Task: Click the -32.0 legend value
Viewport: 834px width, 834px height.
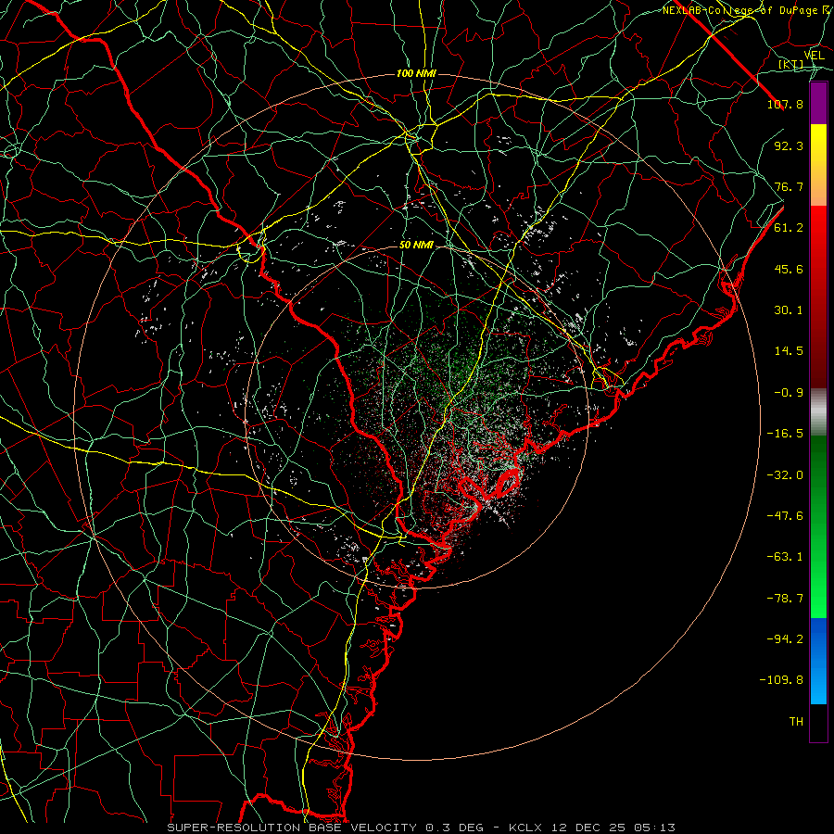Action: [785, 475]
